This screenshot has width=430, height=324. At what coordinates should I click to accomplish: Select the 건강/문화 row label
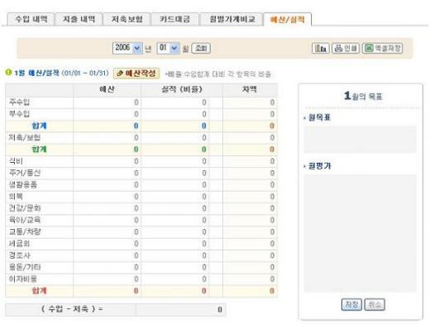pos(25,208)
